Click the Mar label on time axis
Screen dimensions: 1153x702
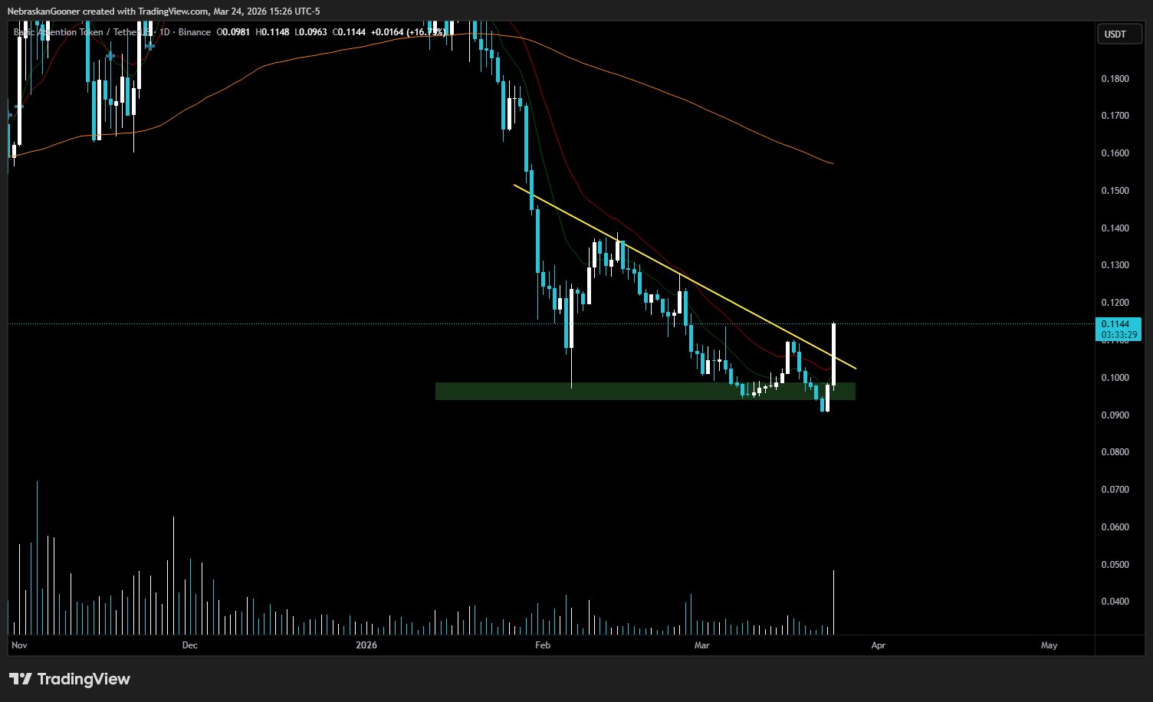point(701,645)
